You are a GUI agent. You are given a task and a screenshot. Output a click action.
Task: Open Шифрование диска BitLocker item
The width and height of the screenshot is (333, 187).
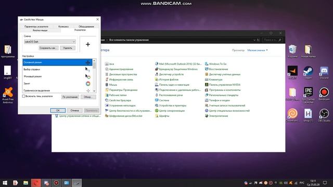click(x=124, y=116)
